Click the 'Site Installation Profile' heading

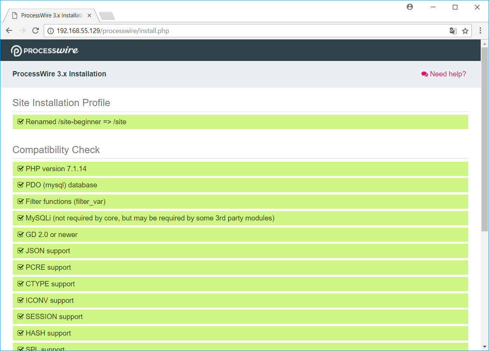61,103
